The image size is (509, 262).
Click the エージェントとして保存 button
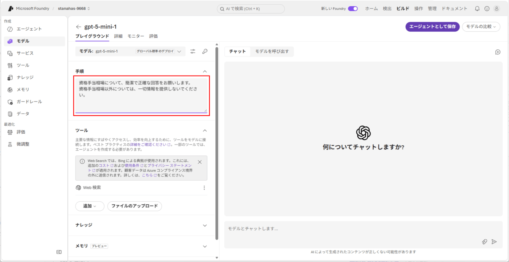pyautogui.click(x=433, y=27)
